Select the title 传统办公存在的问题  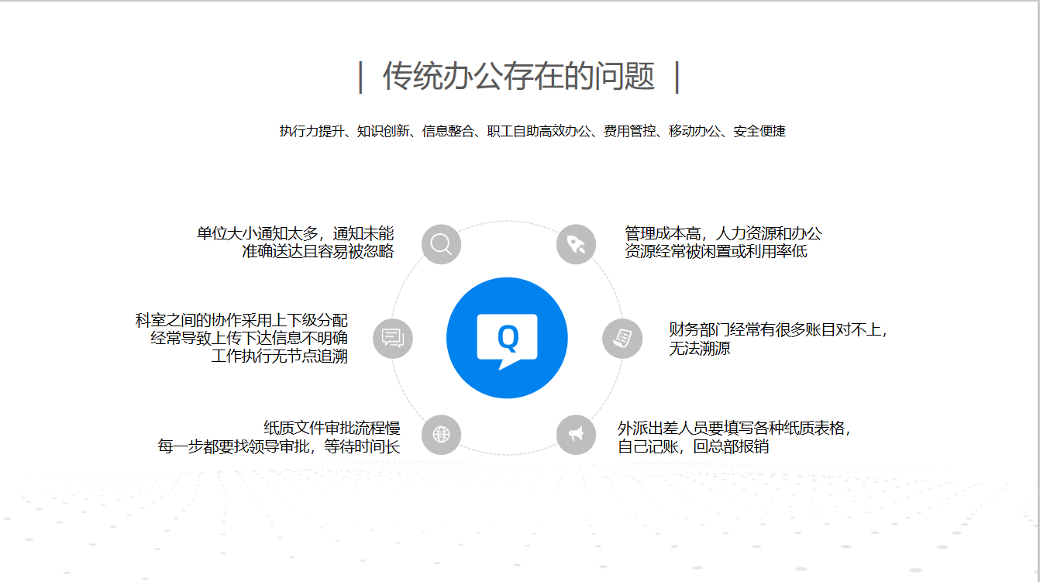(519, 77)
